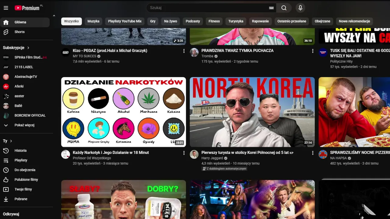Open nocne pizzerie video thumbnail
This screenshot has height=219, width=390.
tap(354, 112)
